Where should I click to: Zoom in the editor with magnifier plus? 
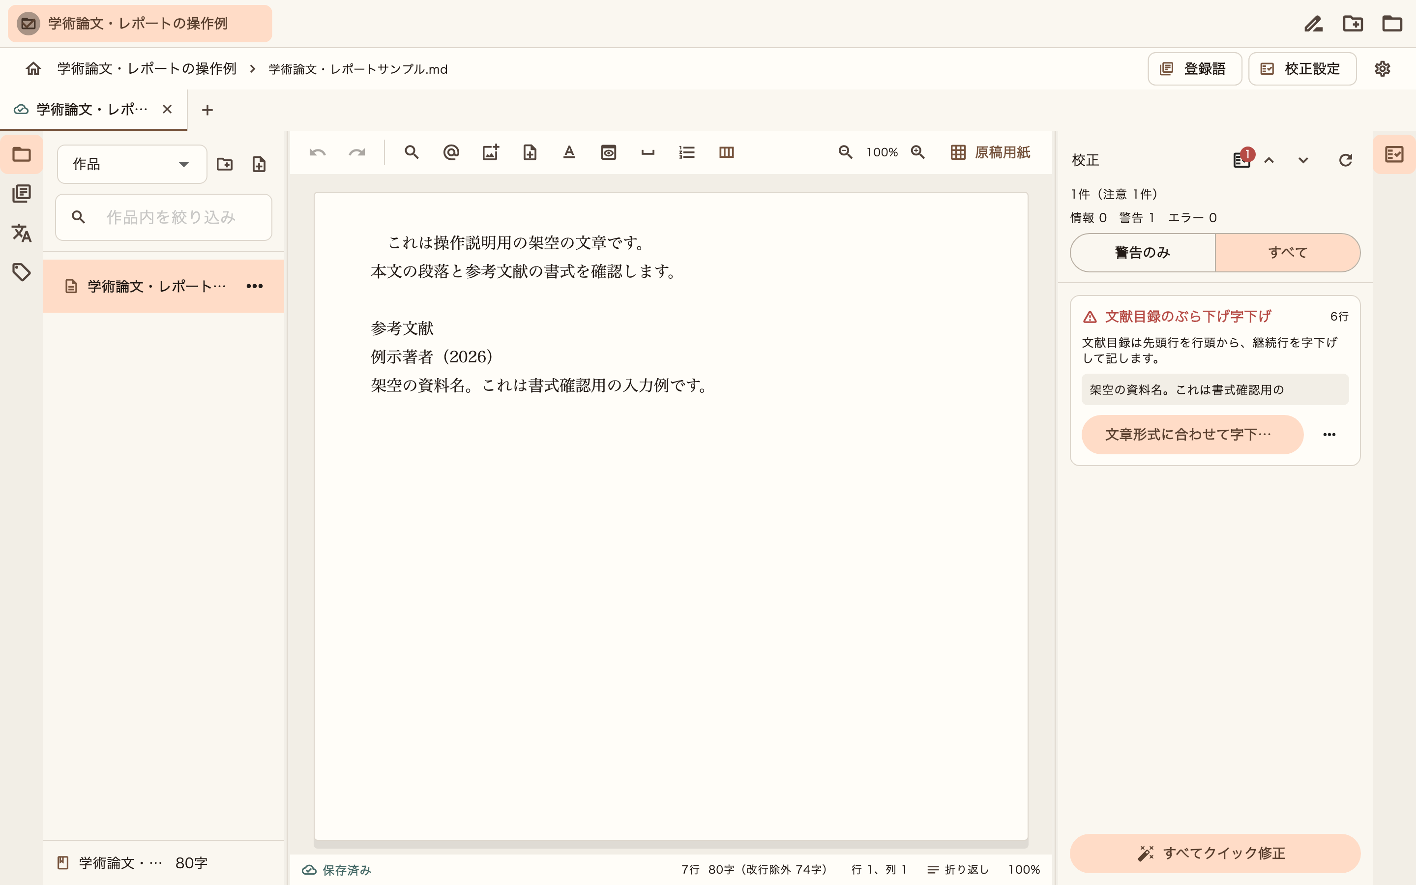point(917,152)
